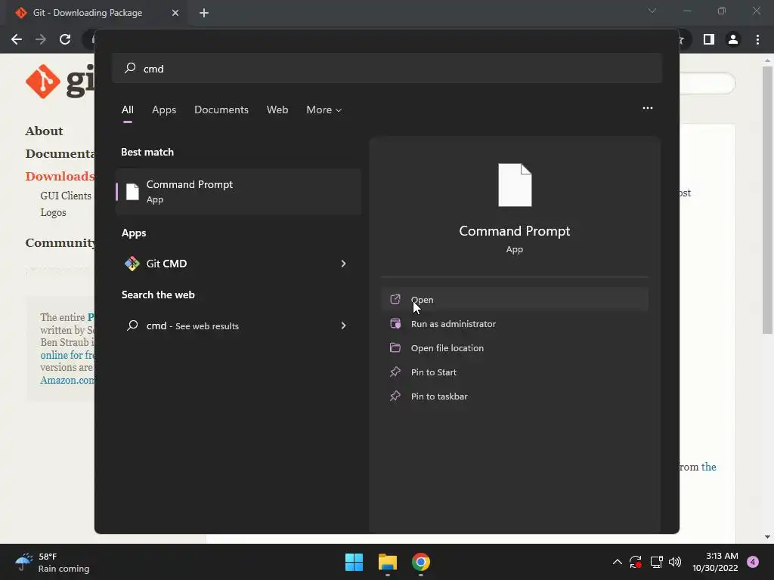774x580 pixels.
Task: Open Google Chrome from taskbar
Action: [x=420, y=562]
